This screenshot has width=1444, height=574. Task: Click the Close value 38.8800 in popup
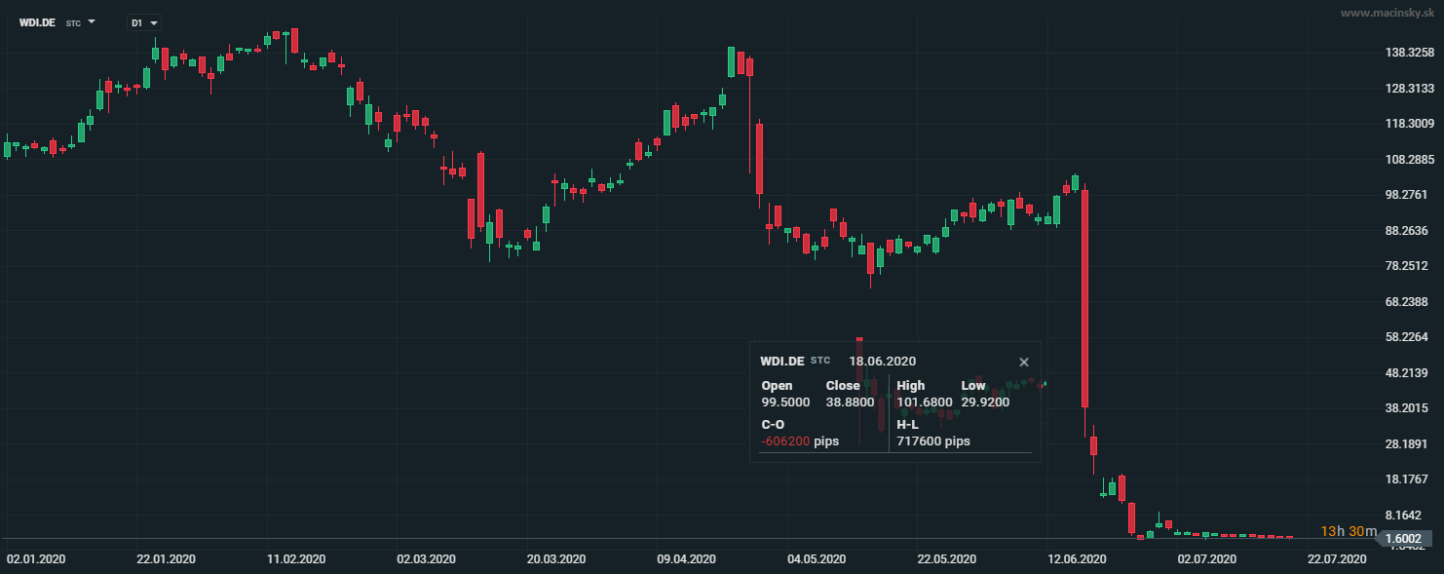tap(850, 402)
